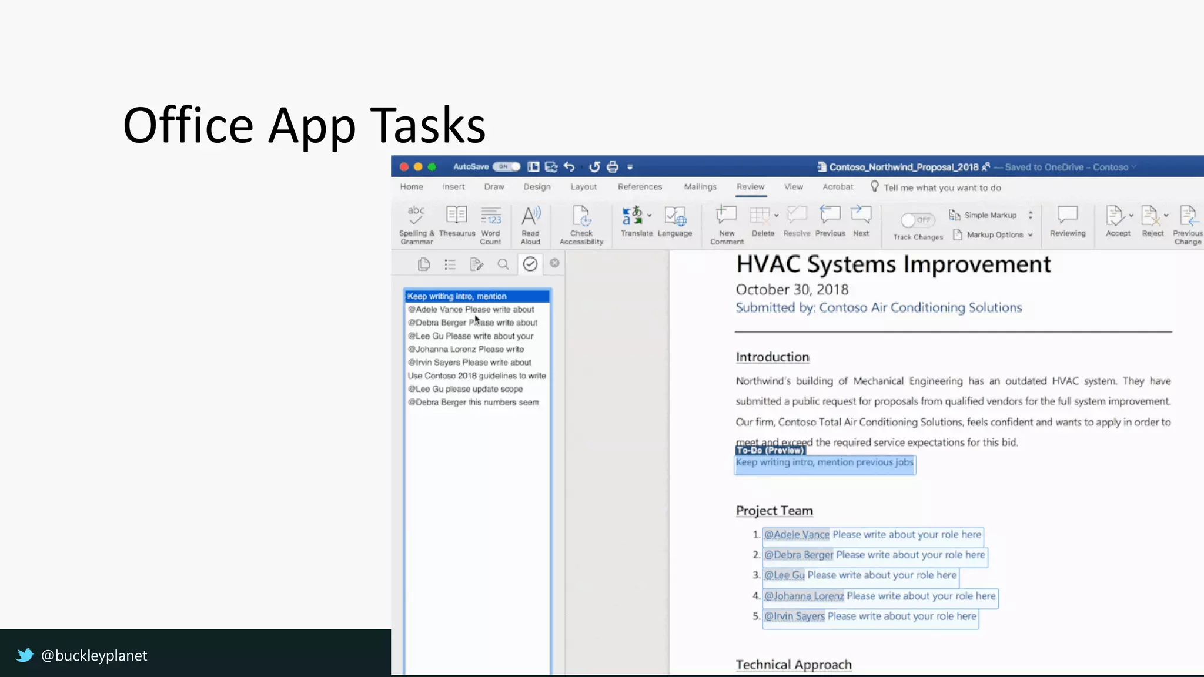Open the Simple Markup dropdown
Screen dimensions: 1204x677
click(991, 215)
